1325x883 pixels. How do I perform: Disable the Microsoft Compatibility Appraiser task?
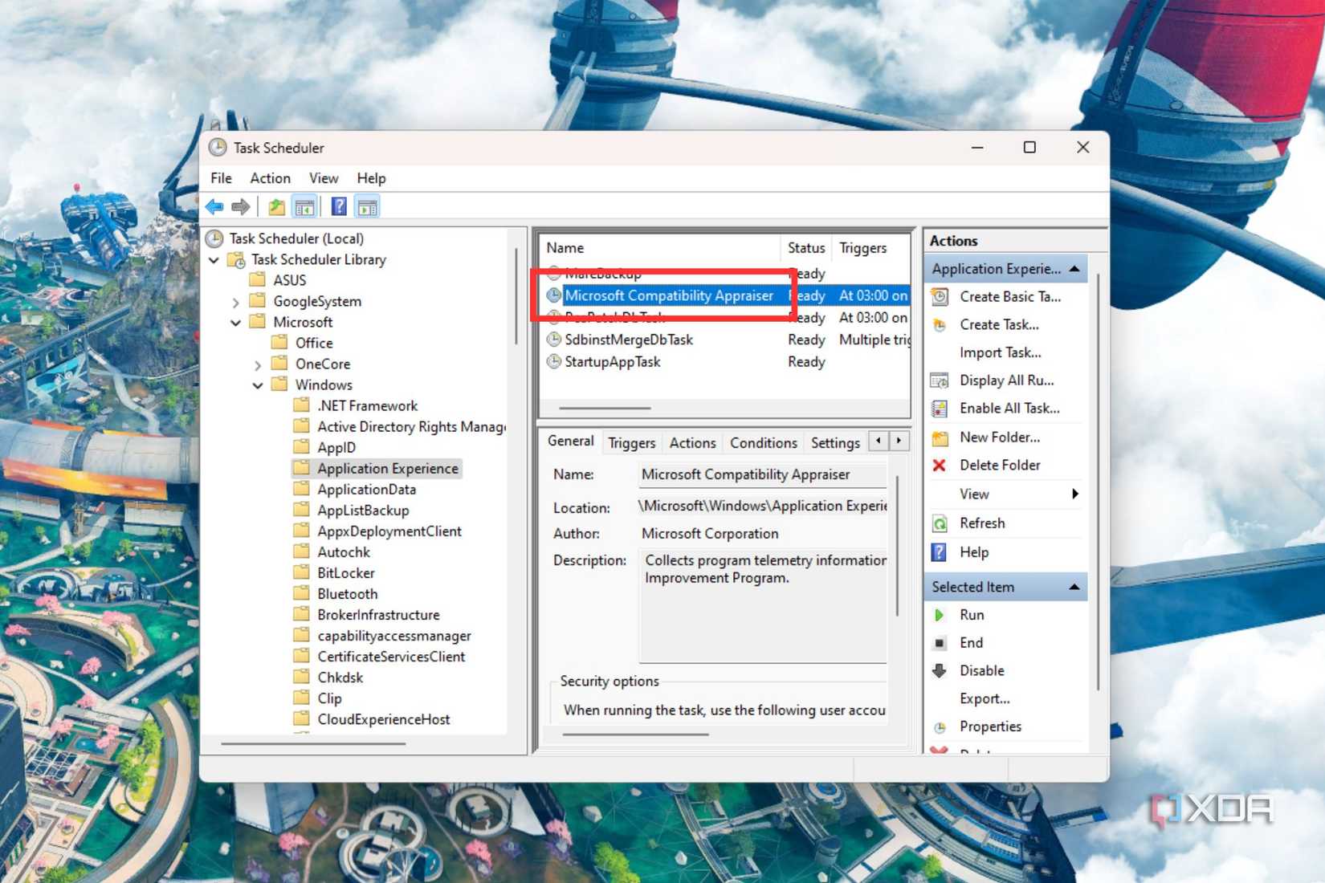point(981,670)
